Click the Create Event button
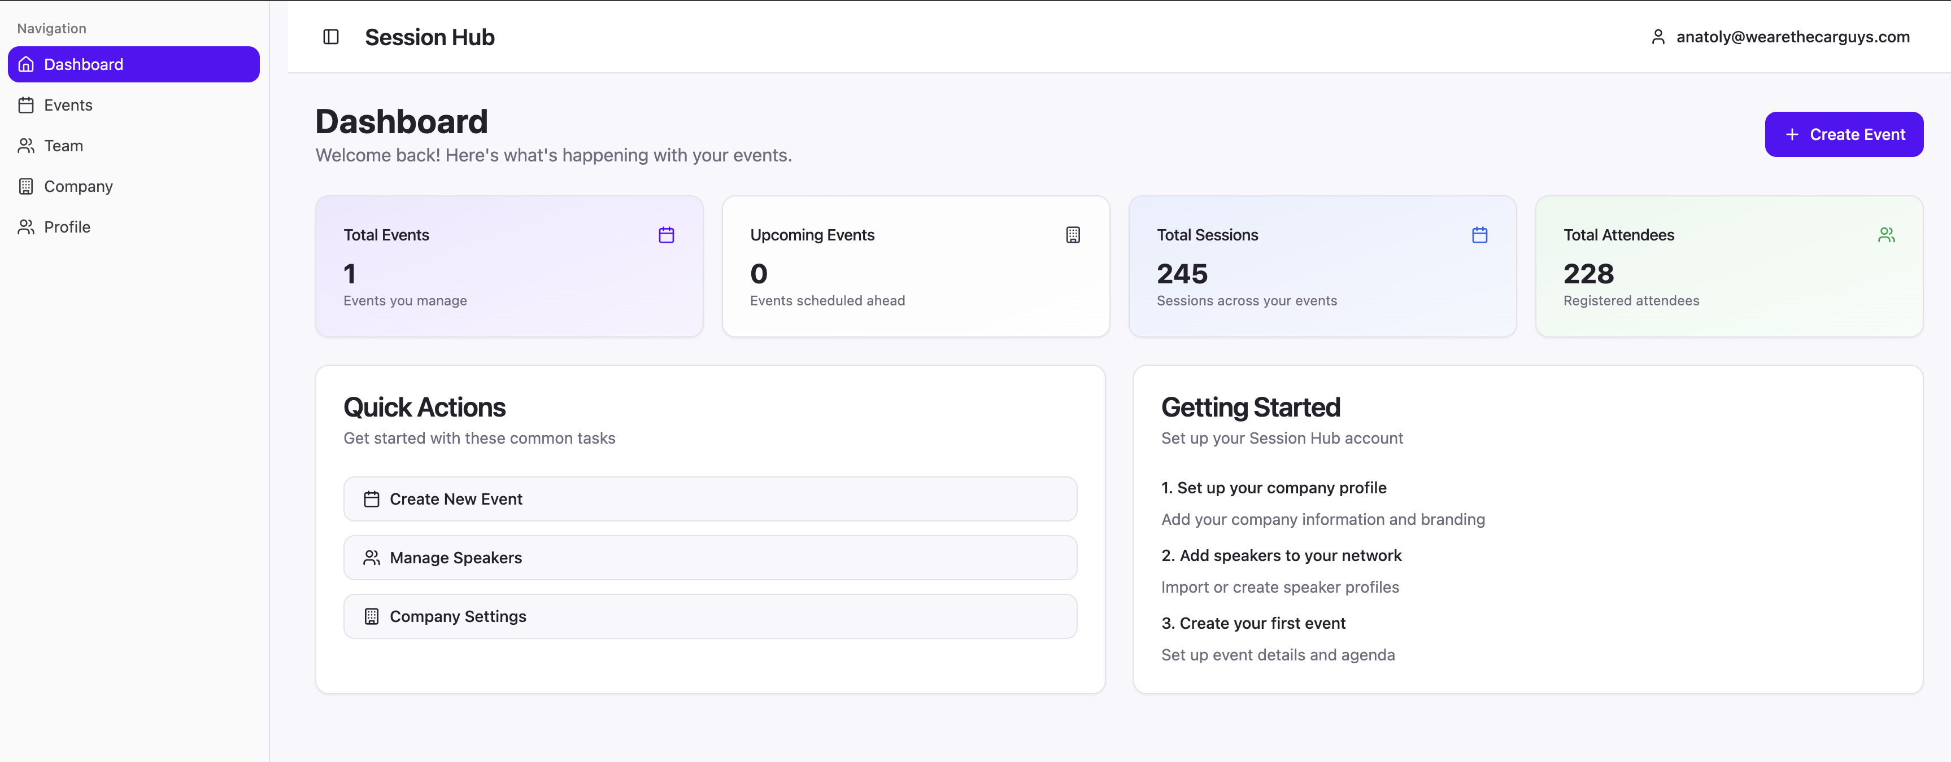Image resolution: width=1951 pixels, height=762 pixels. coord(1844,134)
